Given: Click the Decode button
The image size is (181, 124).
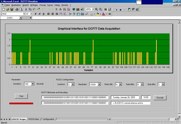Looking at the screenshot, I should coord(160,97).
